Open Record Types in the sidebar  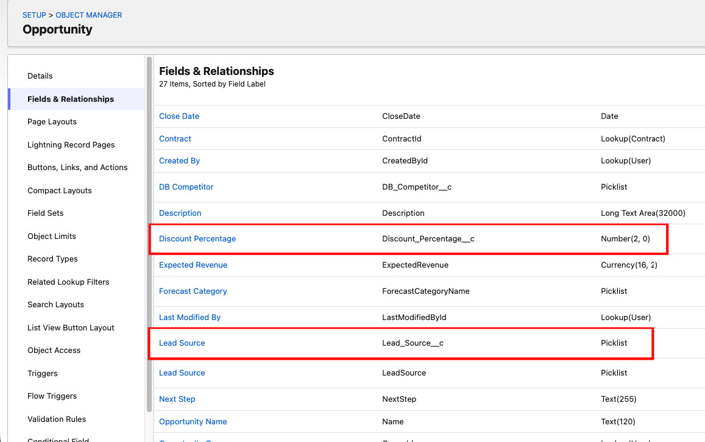pyautogui.click(x=52, y=259)
